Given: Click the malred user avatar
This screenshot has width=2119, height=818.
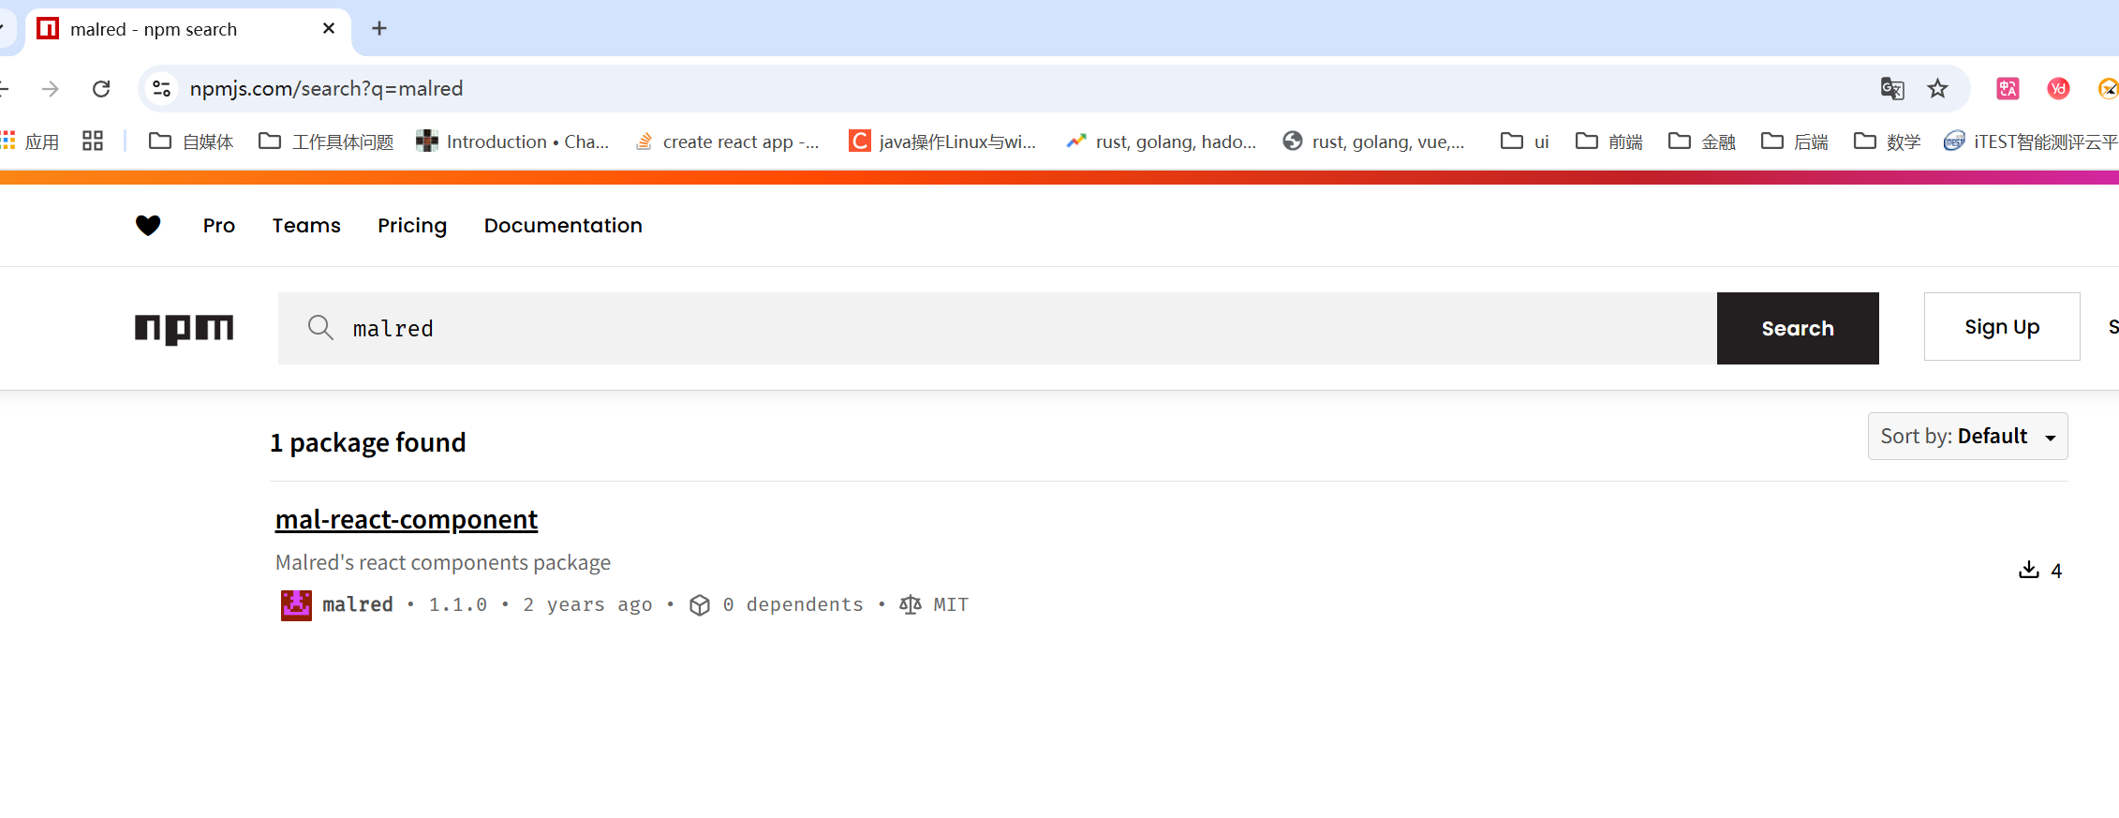Looking at the screenshot, I should (x=296, y=605).
